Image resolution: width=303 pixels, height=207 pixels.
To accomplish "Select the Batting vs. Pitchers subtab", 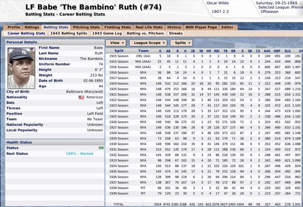I will coord(145,33).
